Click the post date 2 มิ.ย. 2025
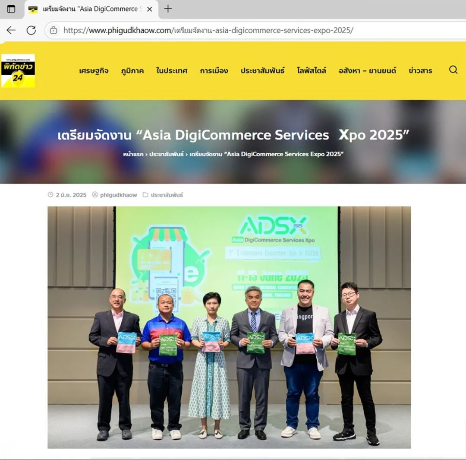 71,195
